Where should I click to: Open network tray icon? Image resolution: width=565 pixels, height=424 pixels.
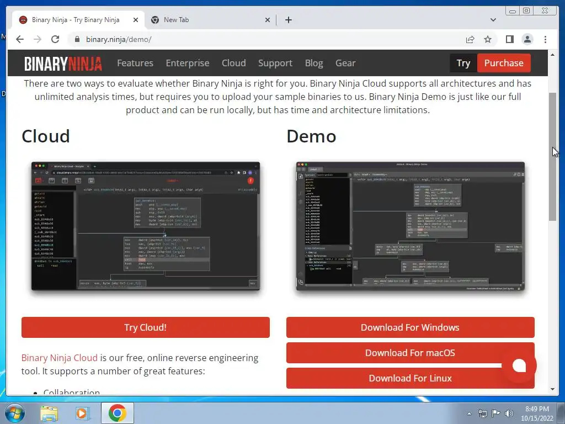tap(482, 414)
